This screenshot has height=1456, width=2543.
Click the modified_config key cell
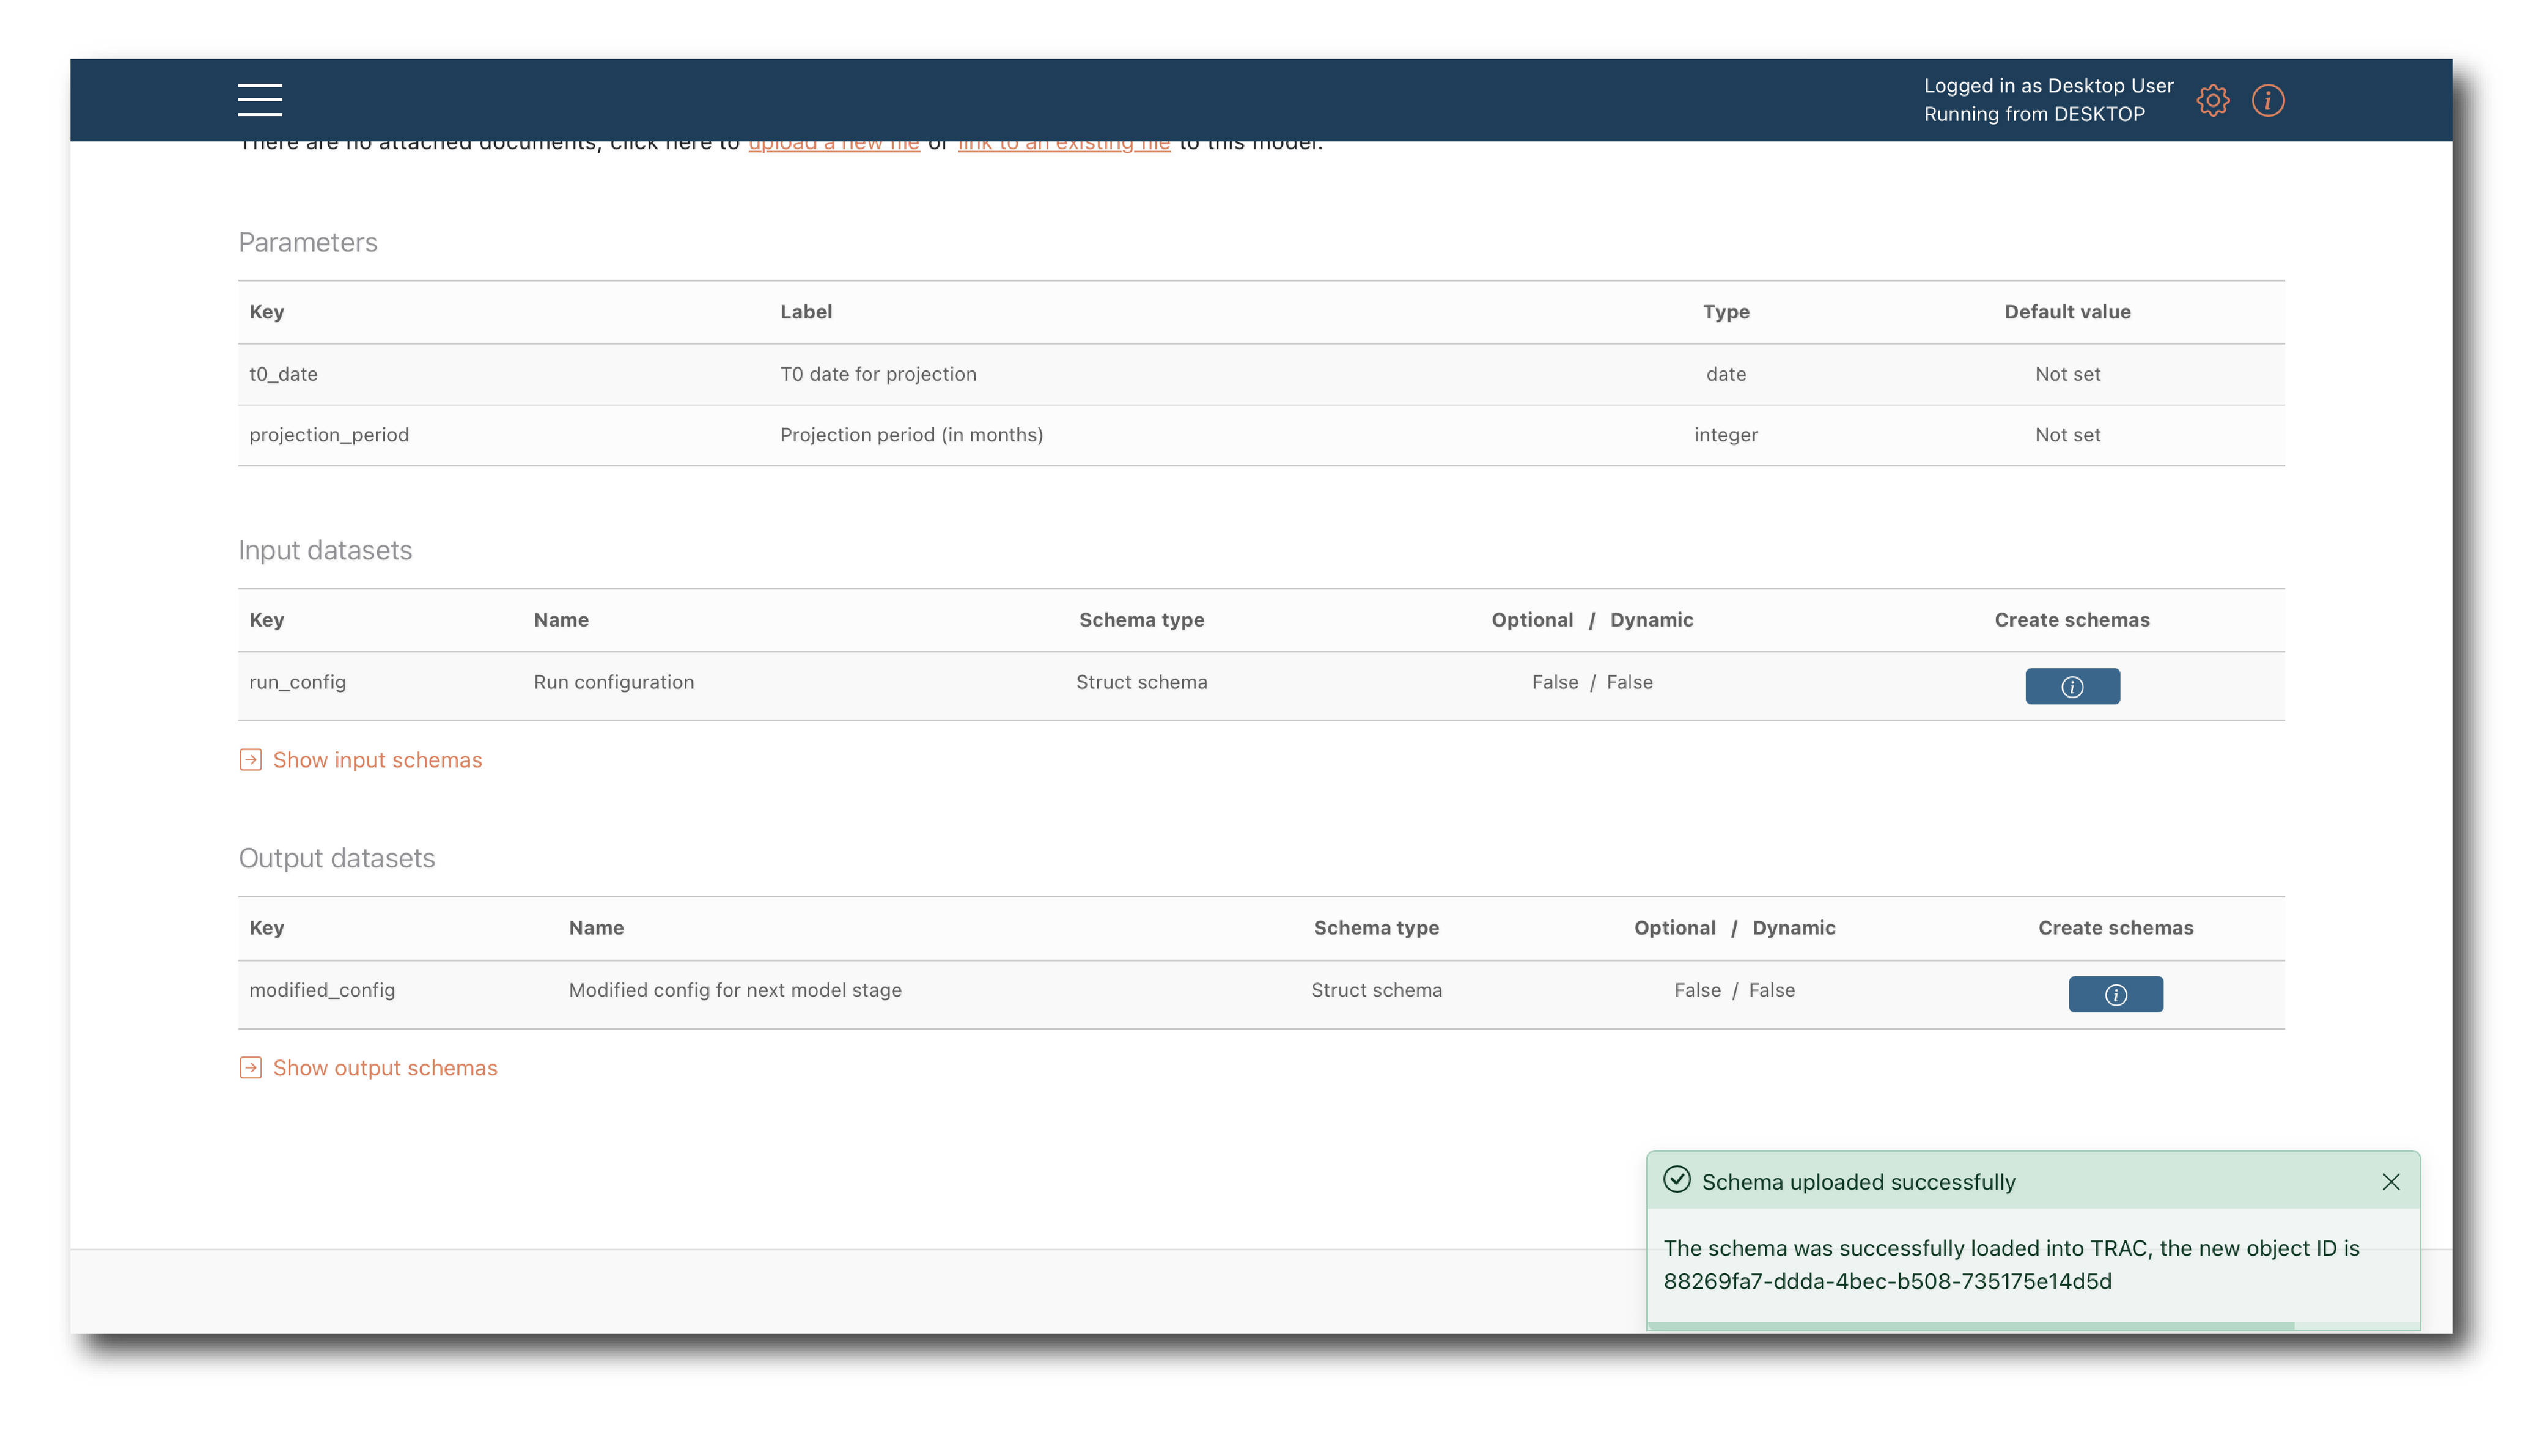[x=322, y=990]
